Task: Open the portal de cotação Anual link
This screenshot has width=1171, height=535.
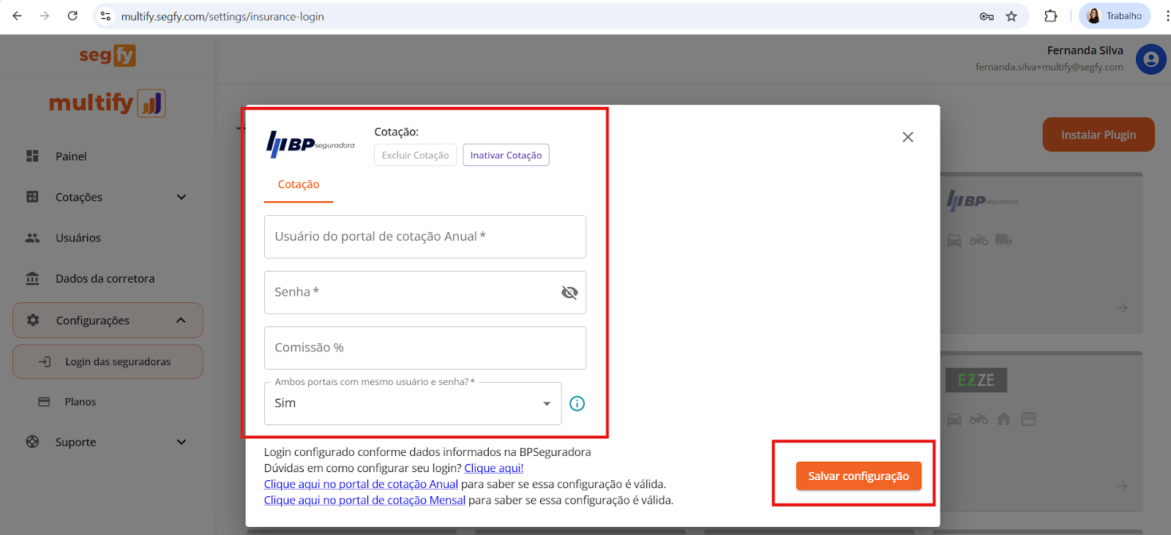Action: pos(361,485)
